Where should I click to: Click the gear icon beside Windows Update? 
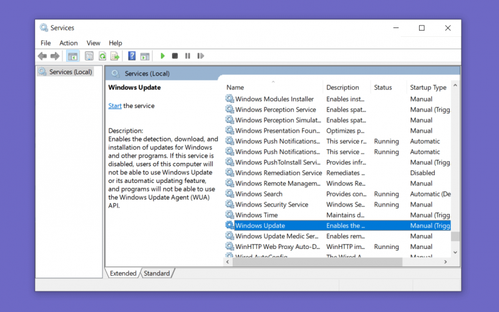click(x=230, y=225)
